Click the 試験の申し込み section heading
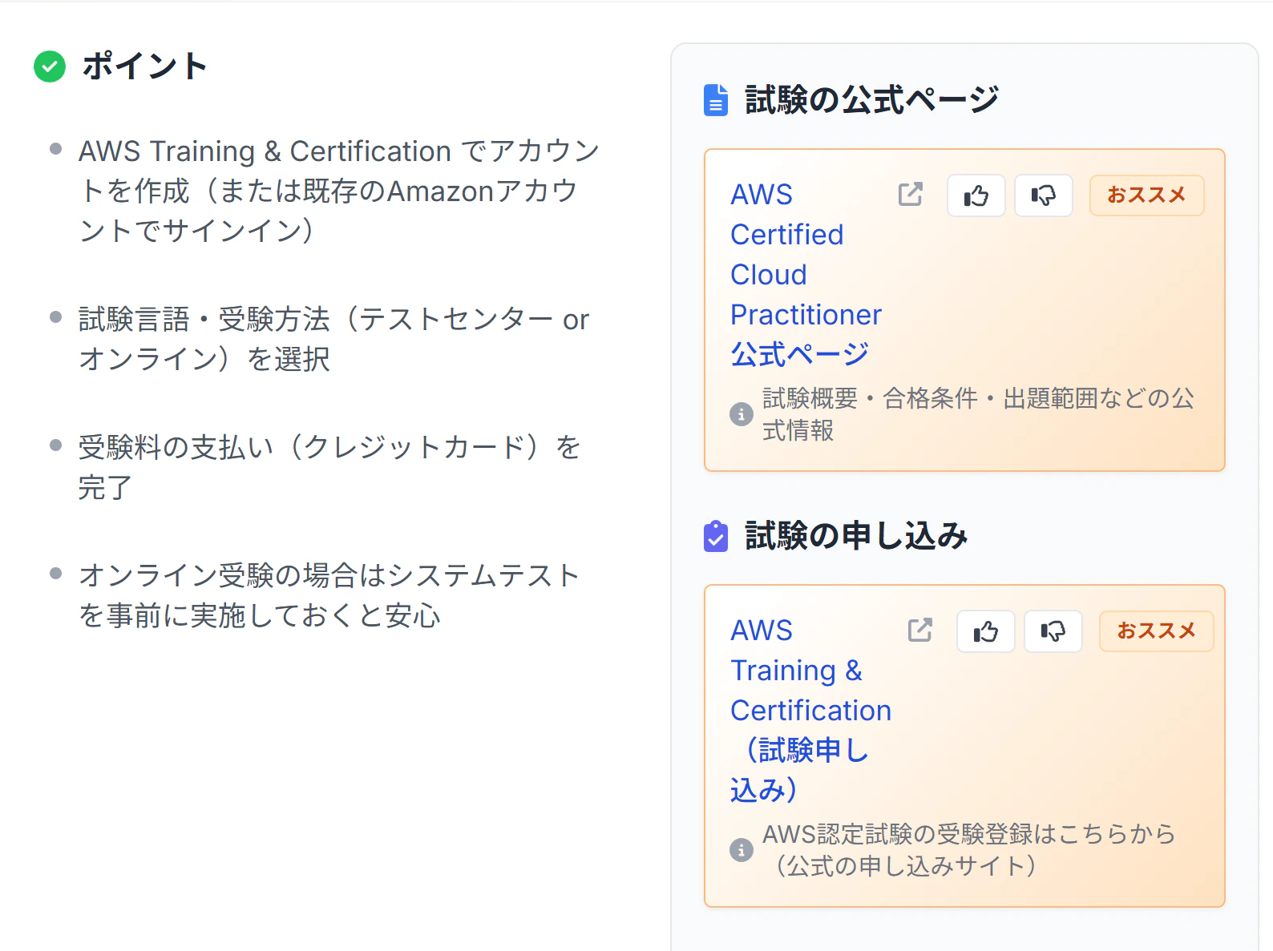The image size is (1273, 951). (x=856, y=536)
